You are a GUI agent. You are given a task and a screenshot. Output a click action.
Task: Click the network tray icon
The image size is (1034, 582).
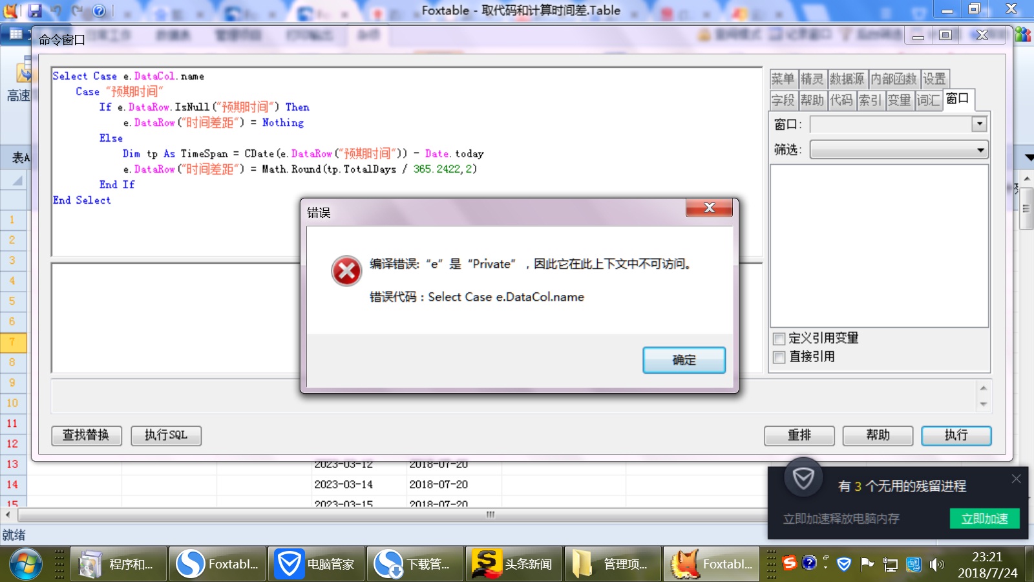(891, 565)
